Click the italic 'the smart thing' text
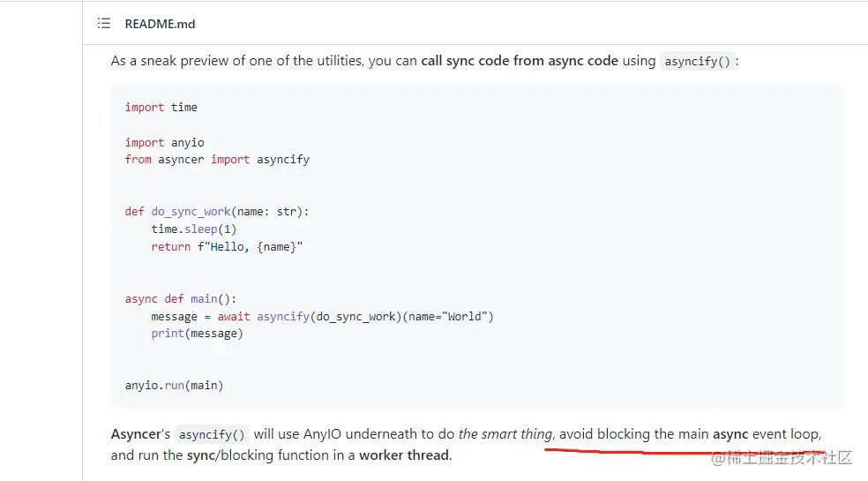The image size is (868, 481). [x=505, y=434]
